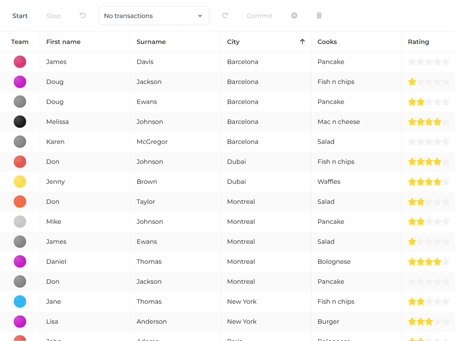This screenshot has width=455, height=341.
Task: Click Melissa Johnson's black team color circle
Action: [20, 122]
